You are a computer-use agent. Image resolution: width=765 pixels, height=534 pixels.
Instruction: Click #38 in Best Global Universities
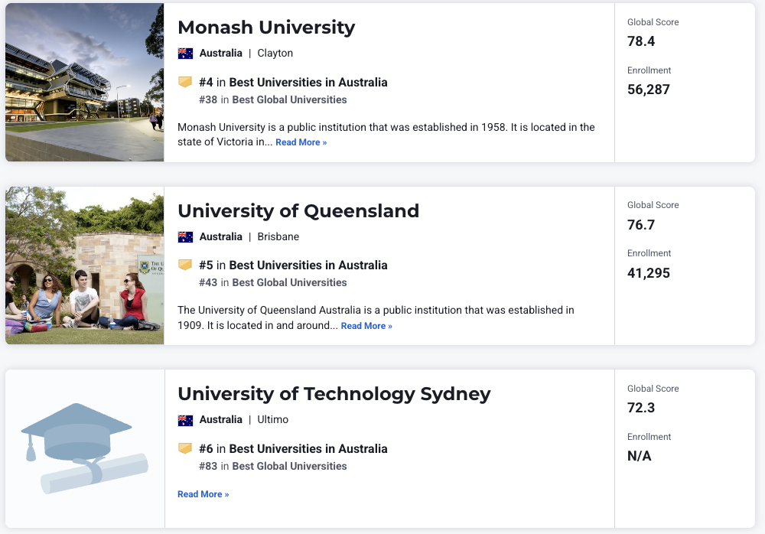[272, 100]
